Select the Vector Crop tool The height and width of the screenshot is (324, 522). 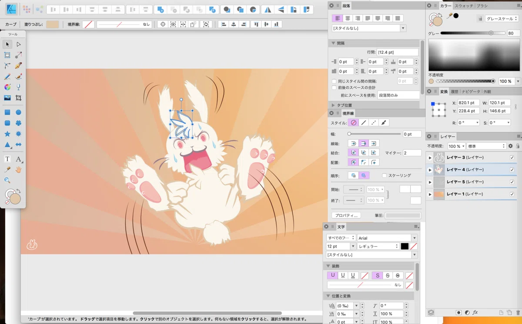19,98
